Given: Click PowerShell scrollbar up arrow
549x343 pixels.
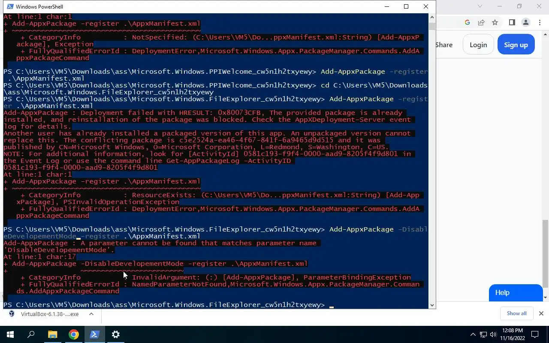Looking at the screenshot, I should (x=432, y=17).
